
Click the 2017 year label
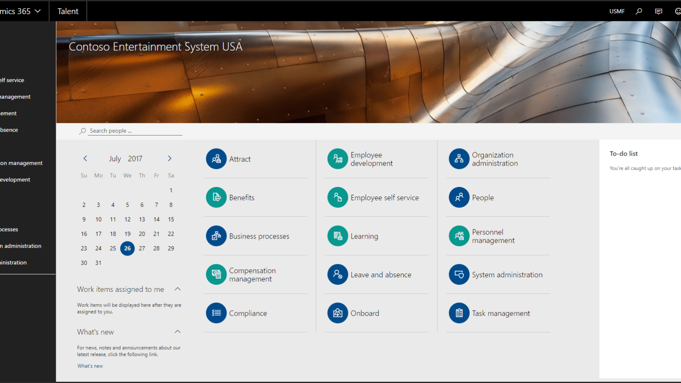135,159
